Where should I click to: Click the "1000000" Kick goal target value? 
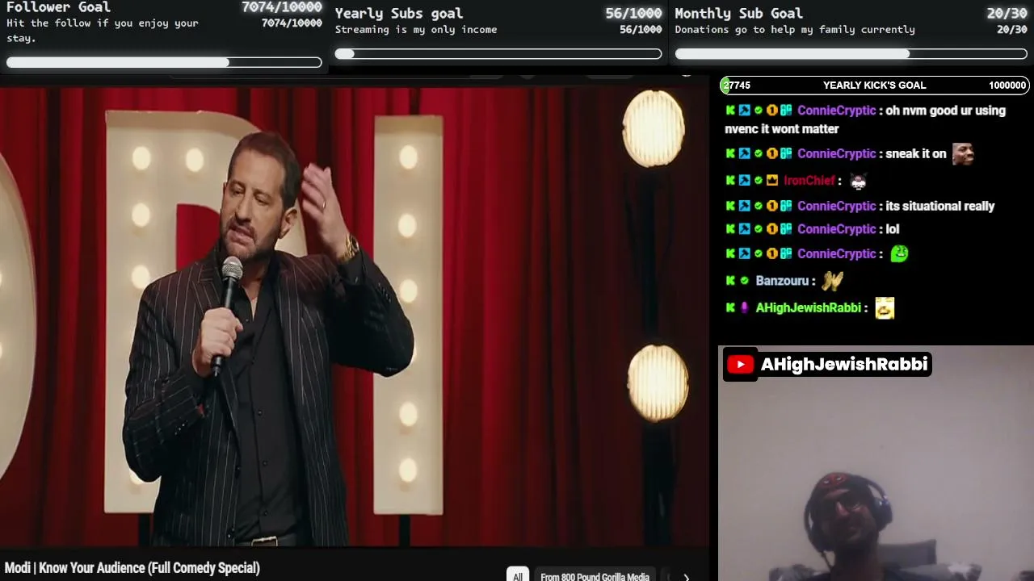pyautogui.click(x=1007, y=85)
